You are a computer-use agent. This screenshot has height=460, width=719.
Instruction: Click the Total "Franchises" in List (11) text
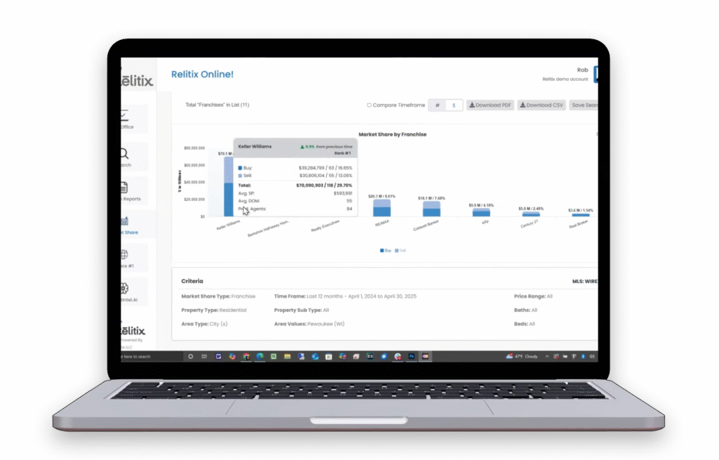coord(218,105)
